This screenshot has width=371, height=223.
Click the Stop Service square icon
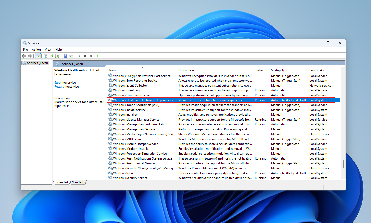[x=85, y=56]
